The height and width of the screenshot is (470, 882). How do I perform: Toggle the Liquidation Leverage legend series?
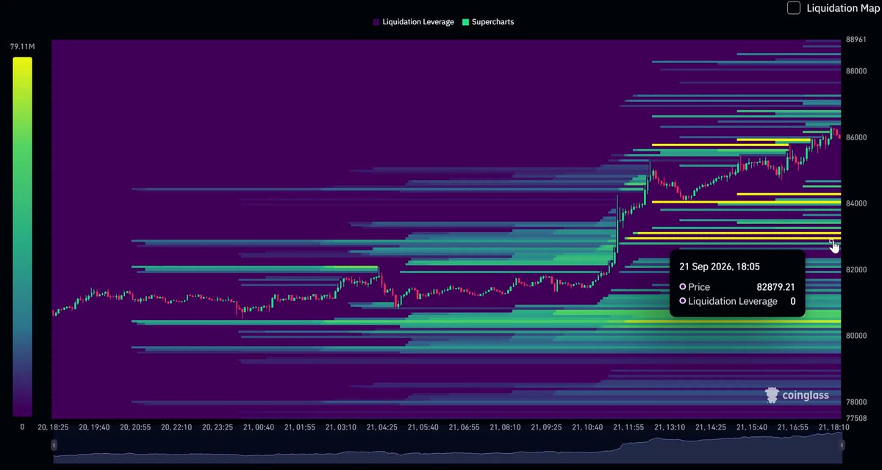(x=413, y=22)
